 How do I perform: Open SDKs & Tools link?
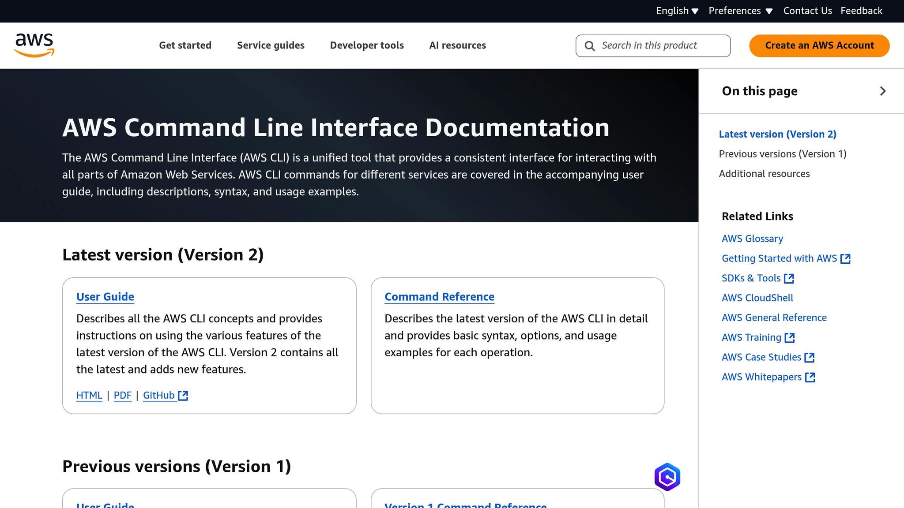coord(751,279)
